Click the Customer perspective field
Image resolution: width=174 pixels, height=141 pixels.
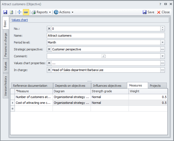tap(106, 49)
